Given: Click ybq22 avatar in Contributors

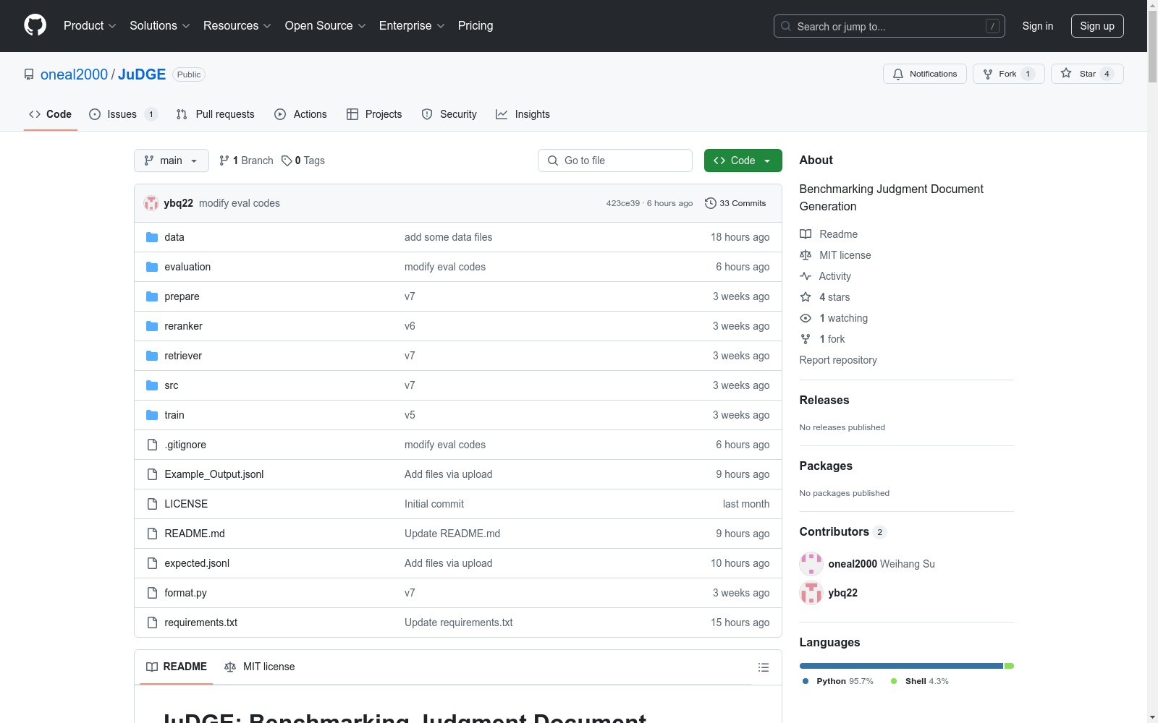Looking at the screenshot, I should [811, 593].
